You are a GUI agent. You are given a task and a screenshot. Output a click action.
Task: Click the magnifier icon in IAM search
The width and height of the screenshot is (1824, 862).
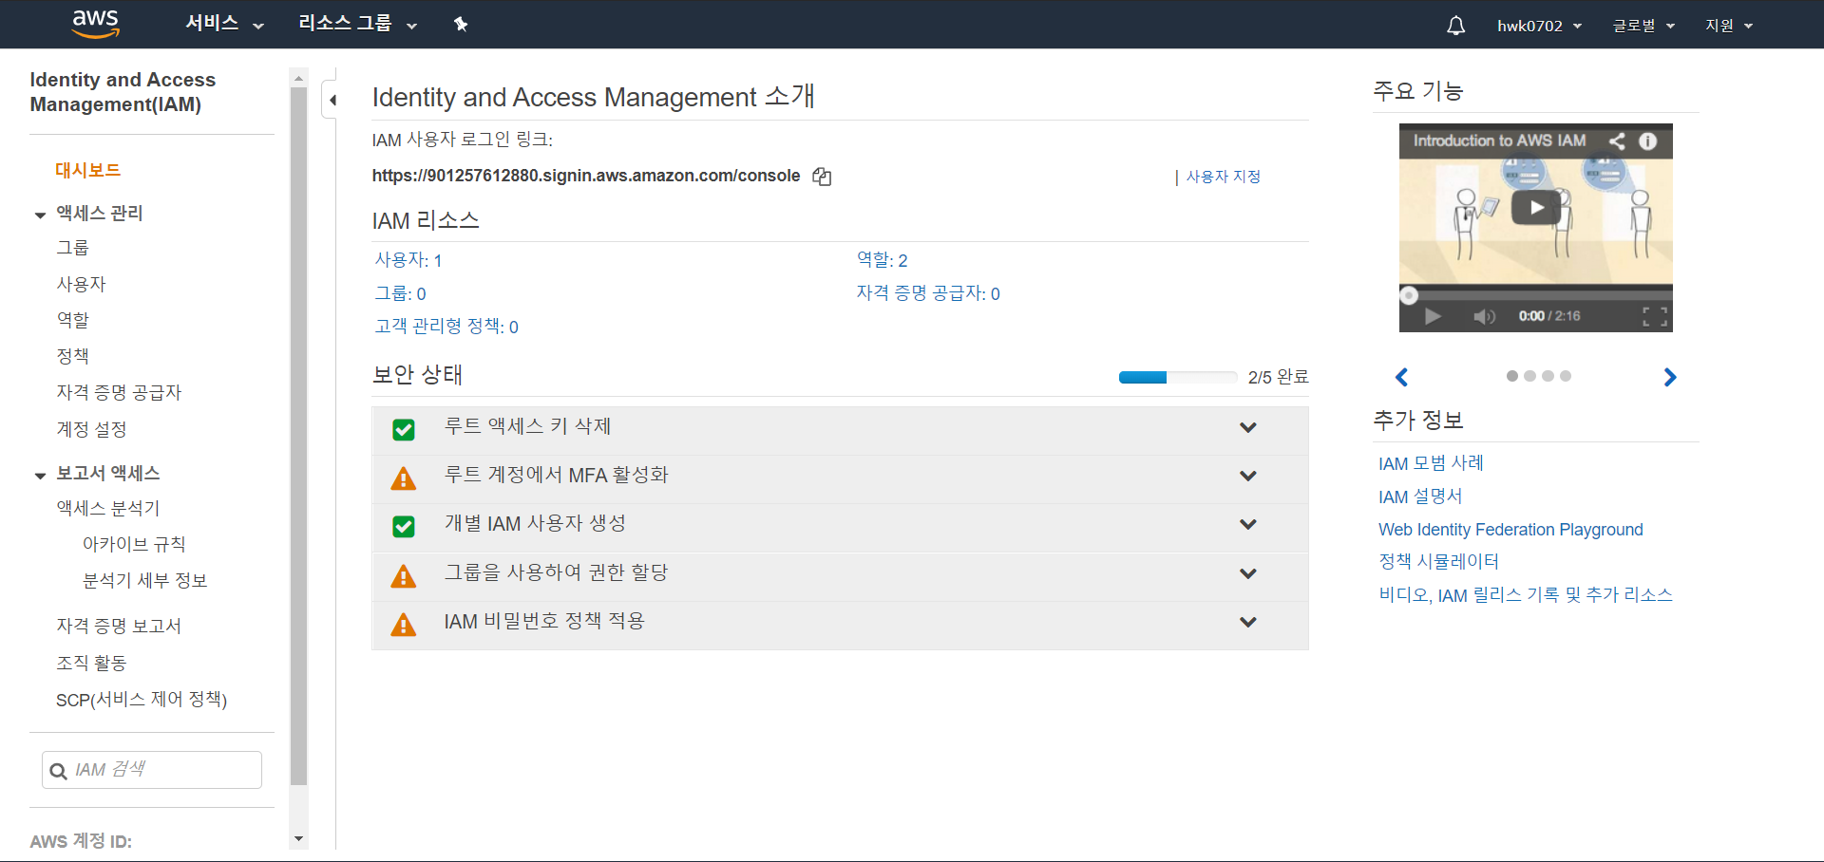point(58,771)
